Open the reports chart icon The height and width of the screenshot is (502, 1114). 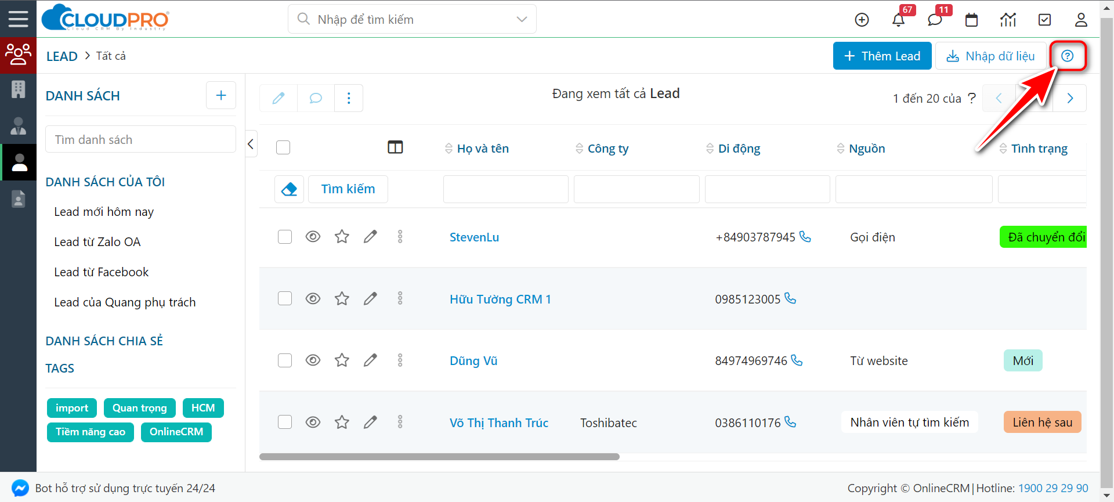(1008, 20)
